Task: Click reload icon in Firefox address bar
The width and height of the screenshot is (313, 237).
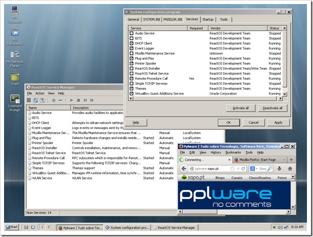Action: coord(243,168)
